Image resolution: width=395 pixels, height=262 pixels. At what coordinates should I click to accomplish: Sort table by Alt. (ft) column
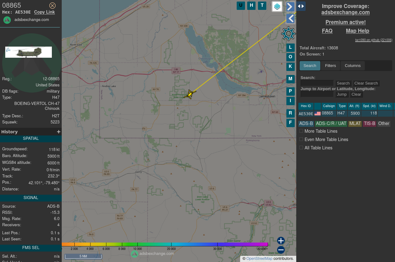pos(354,106)
